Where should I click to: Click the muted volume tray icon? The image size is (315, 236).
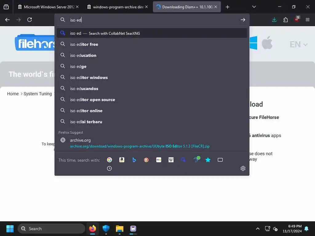click(x=275, y=229)
